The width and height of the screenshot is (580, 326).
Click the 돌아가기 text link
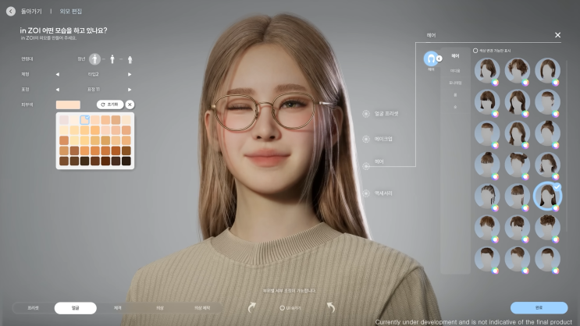pyautogui.click(x=31, y=12)
